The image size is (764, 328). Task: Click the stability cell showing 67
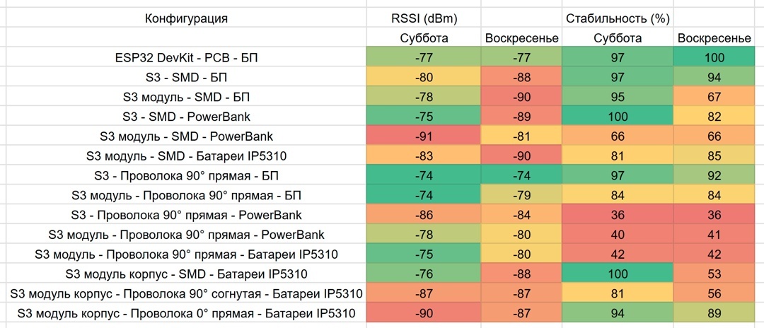point(713,96)
